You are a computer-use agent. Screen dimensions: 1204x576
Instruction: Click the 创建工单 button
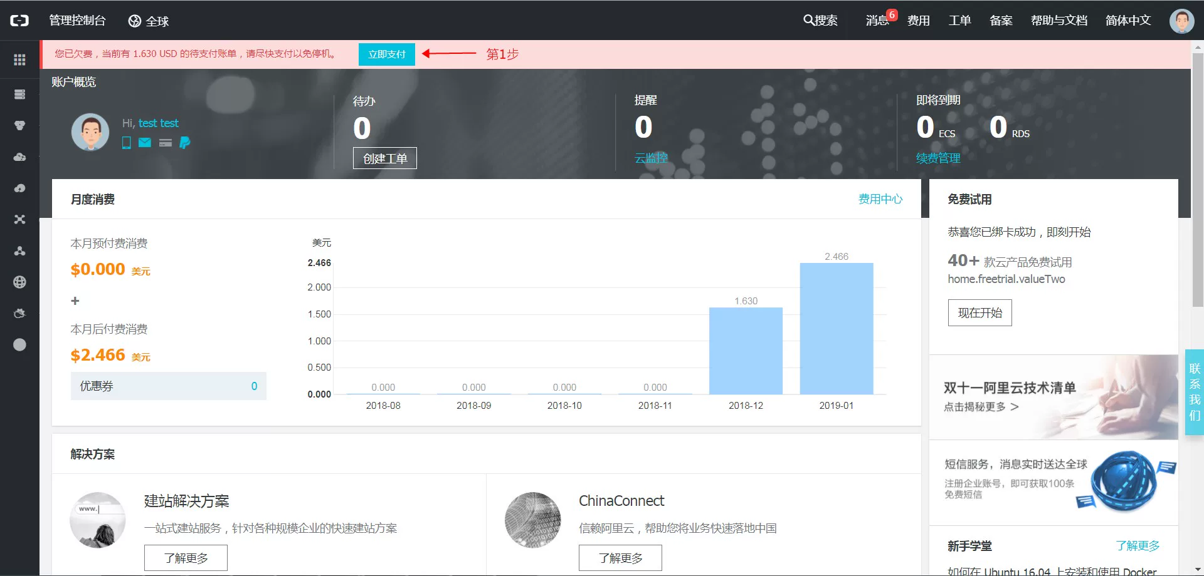point(385,158)
